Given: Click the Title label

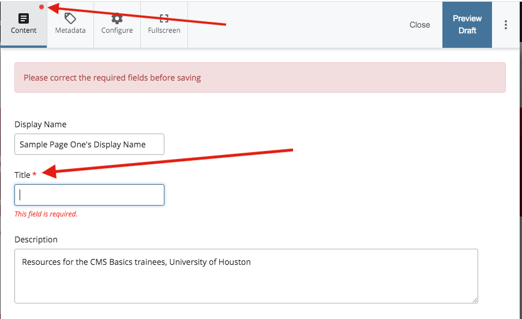Looking at the screenshot, I should (22, 175).
